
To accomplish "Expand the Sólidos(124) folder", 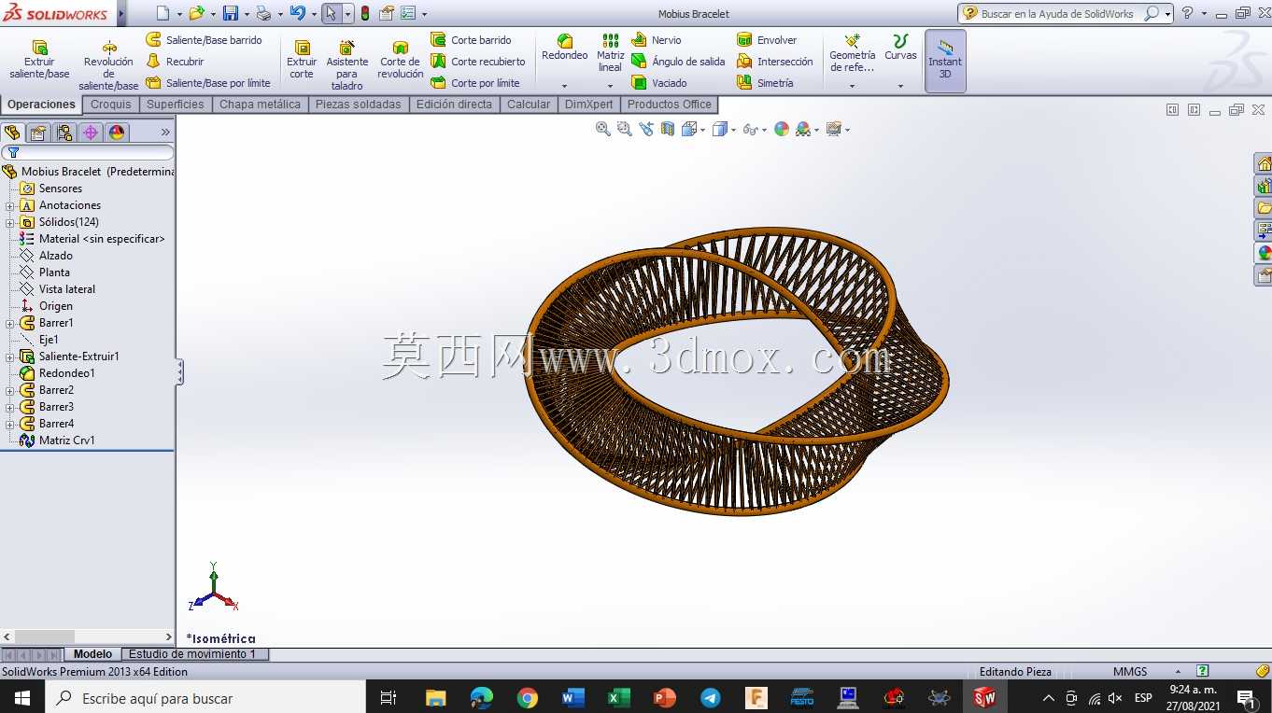I will [x=9, y=222].
